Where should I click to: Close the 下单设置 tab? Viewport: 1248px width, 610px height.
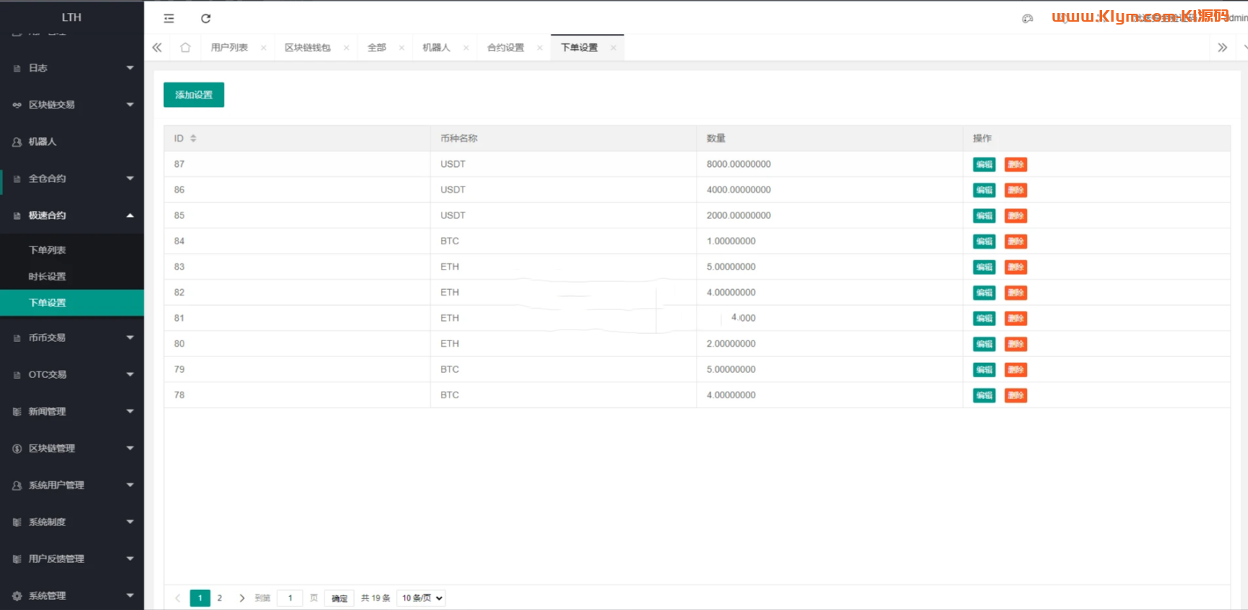coord(614,48)
